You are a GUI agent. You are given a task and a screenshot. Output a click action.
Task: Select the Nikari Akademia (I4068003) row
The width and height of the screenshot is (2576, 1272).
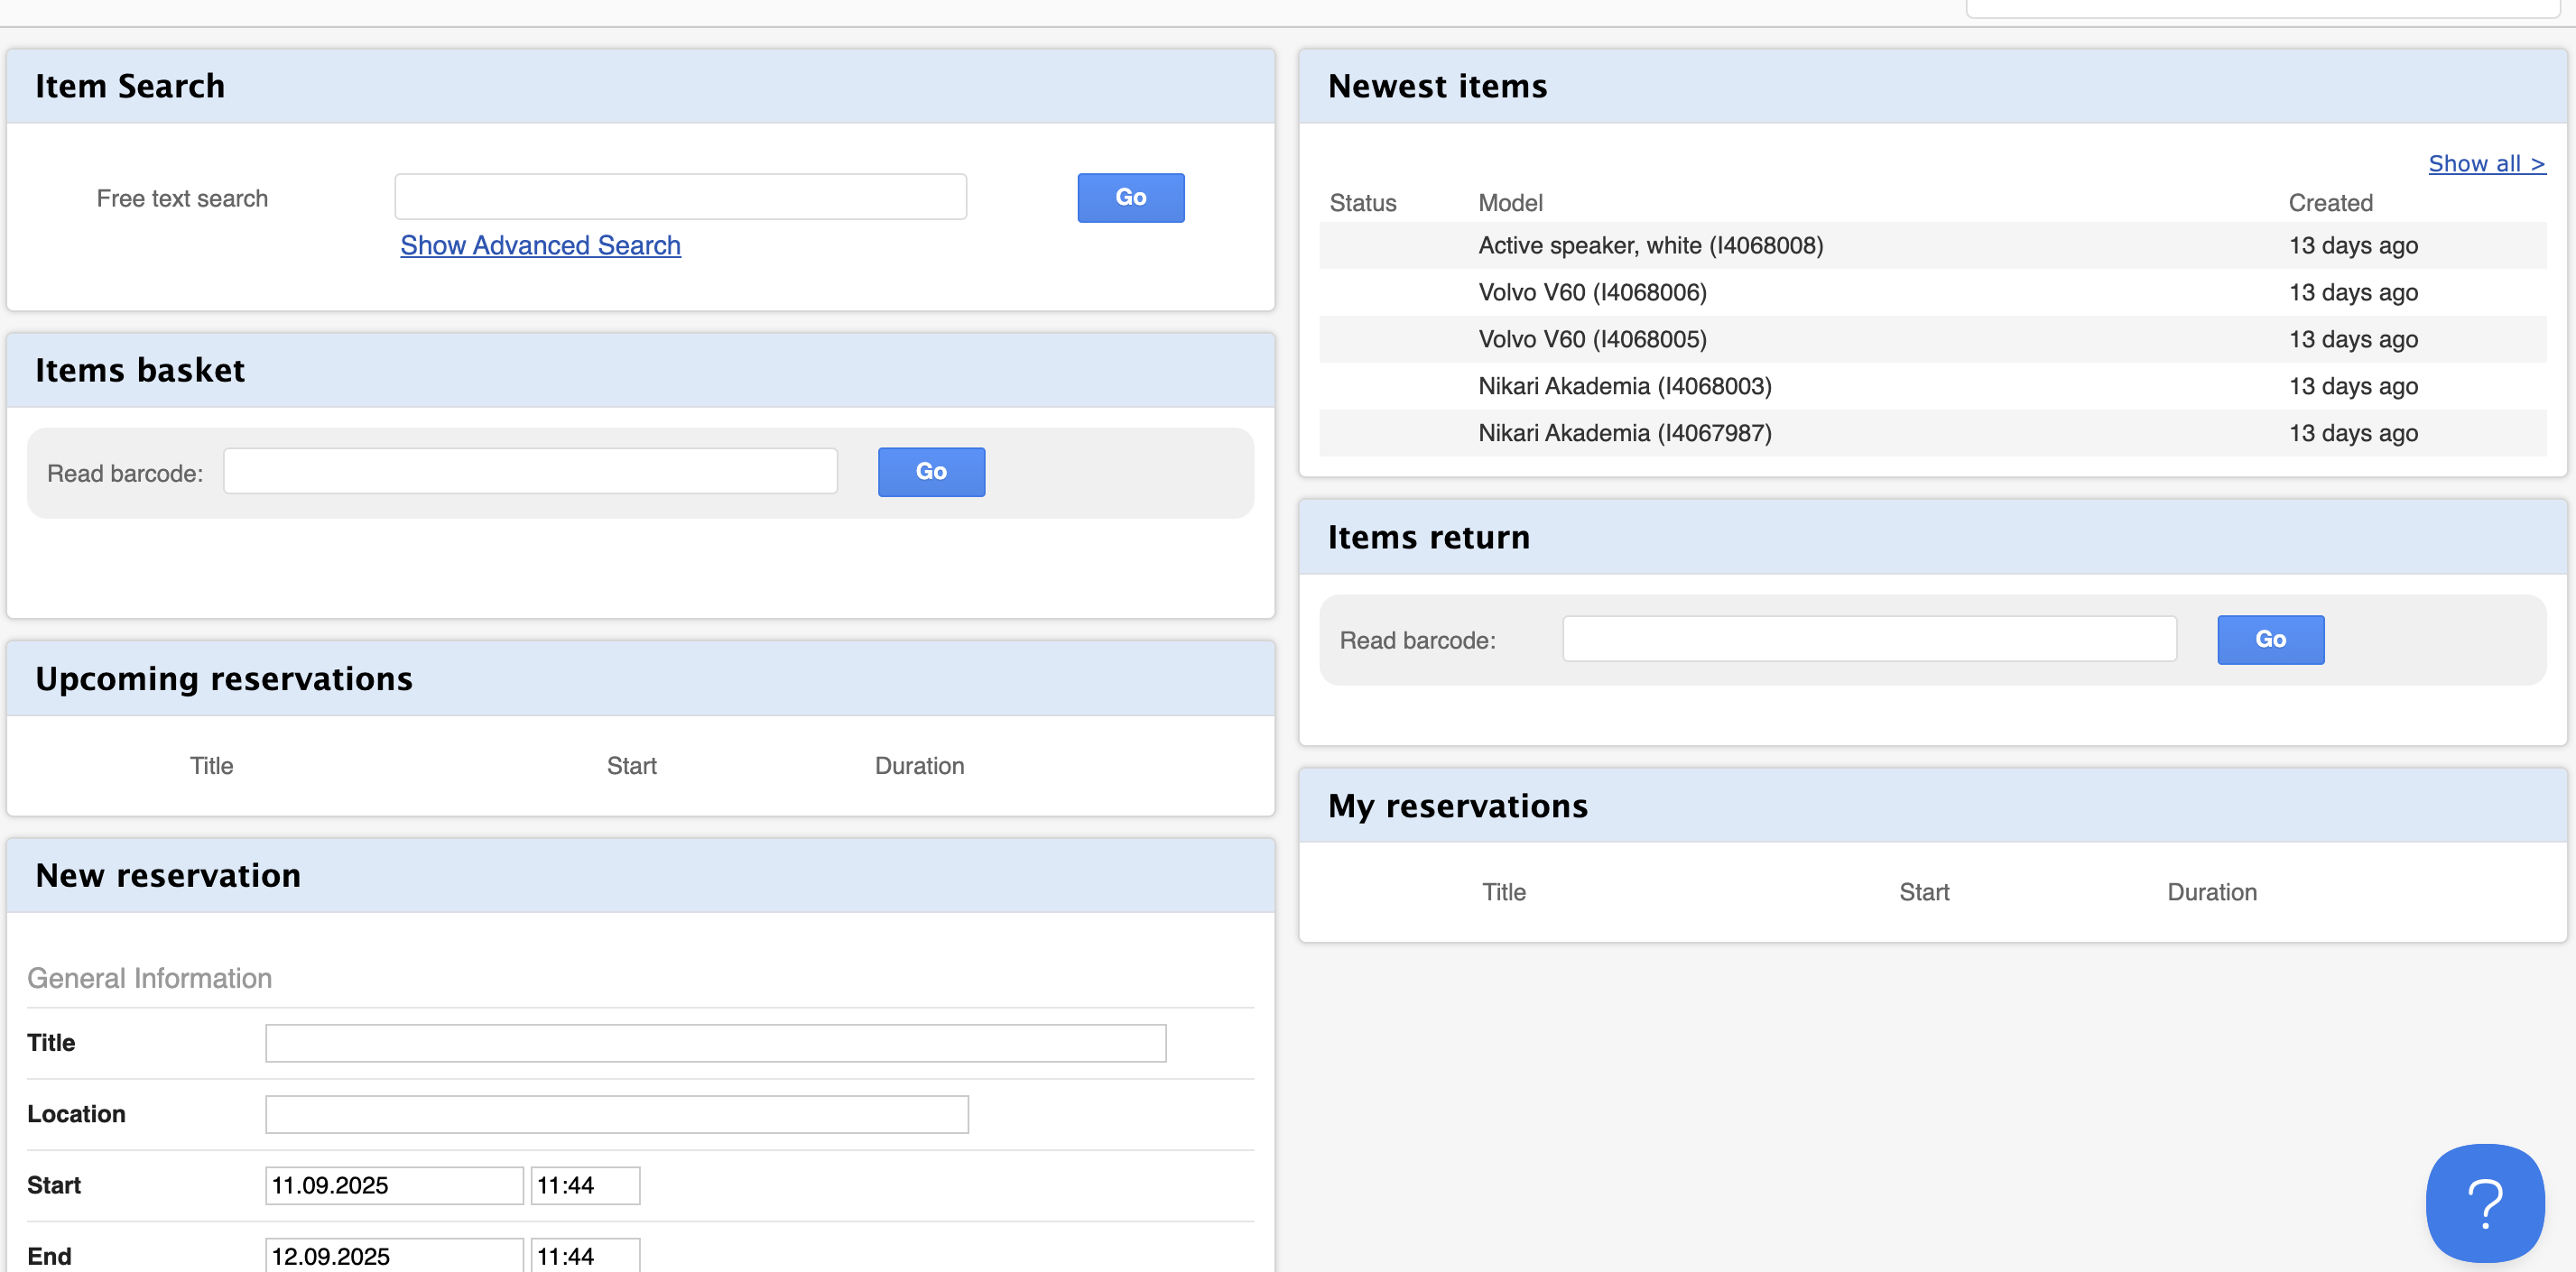[1932, 387]
